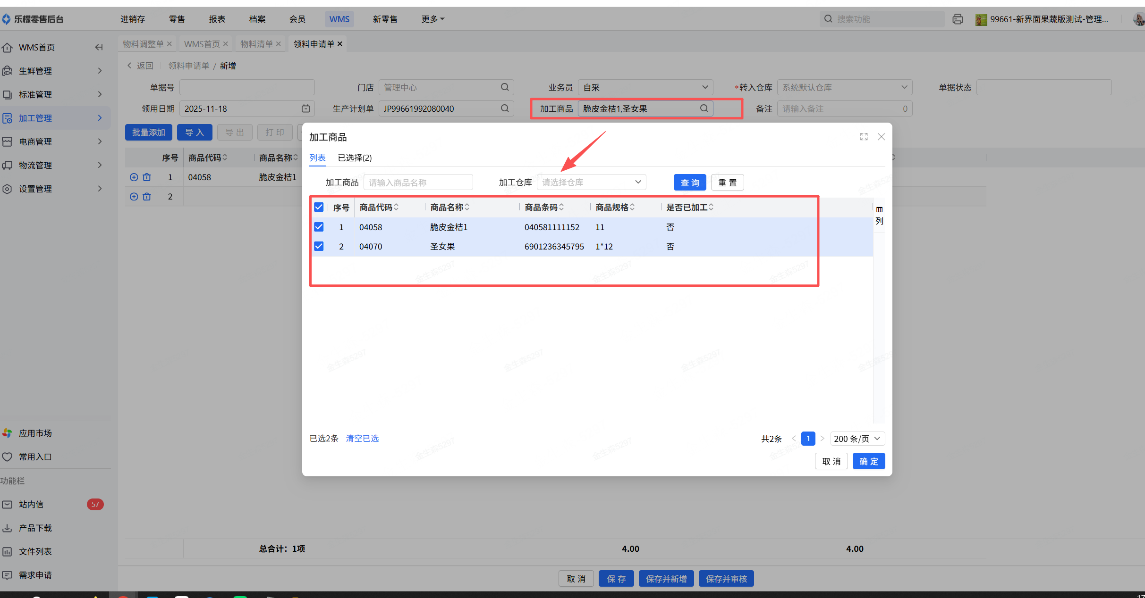Click the 加工商品 name input field
This screenshot has height=598, width=1145.
[x=418, y=183]
